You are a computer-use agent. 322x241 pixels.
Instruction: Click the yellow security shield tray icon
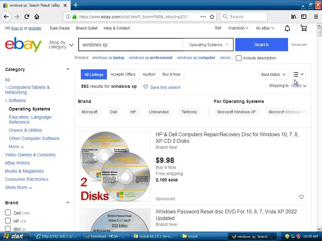(x=287, y=236)
